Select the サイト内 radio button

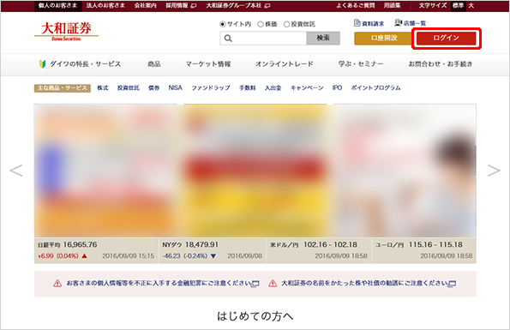pyautogui.click(x=223, y=24)
